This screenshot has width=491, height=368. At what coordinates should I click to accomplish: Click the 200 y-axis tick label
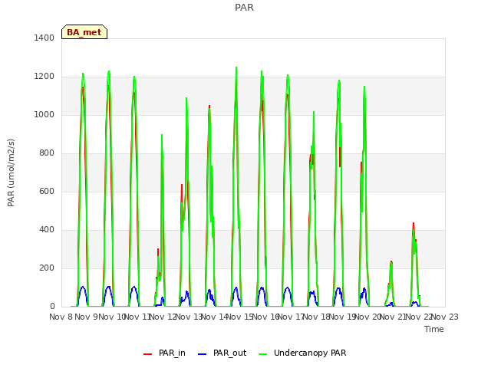(47, 268)
